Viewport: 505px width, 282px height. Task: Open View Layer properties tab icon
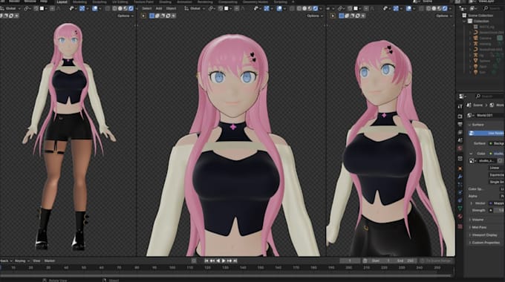[x=460, y=132]
